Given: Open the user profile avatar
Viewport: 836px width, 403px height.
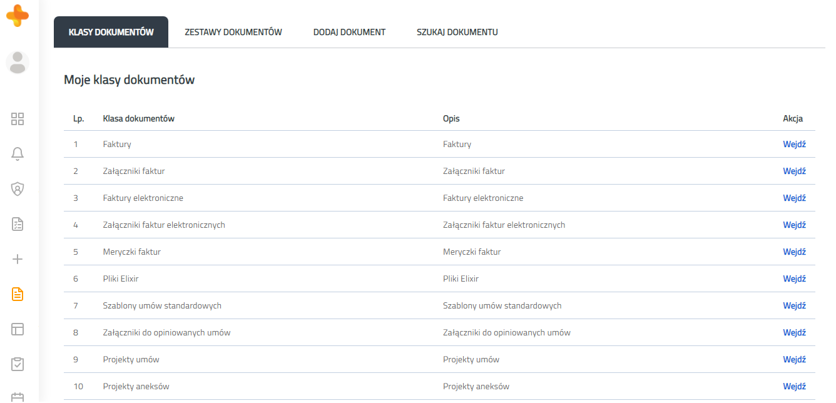Looking at the screenshot, I should coord(18,63).
